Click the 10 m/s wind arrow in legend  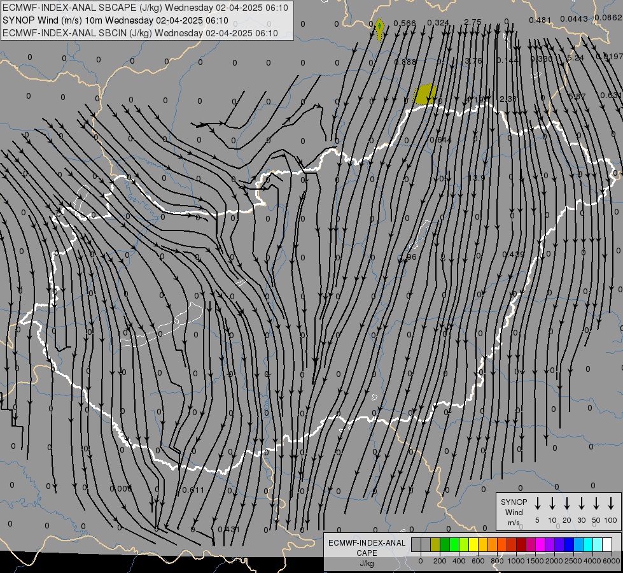[x=552, y=504]
